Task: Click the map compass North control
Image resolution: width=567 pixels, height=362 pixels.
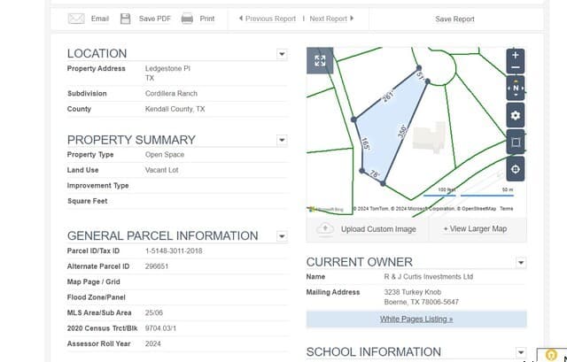Action: pos(516,88)
